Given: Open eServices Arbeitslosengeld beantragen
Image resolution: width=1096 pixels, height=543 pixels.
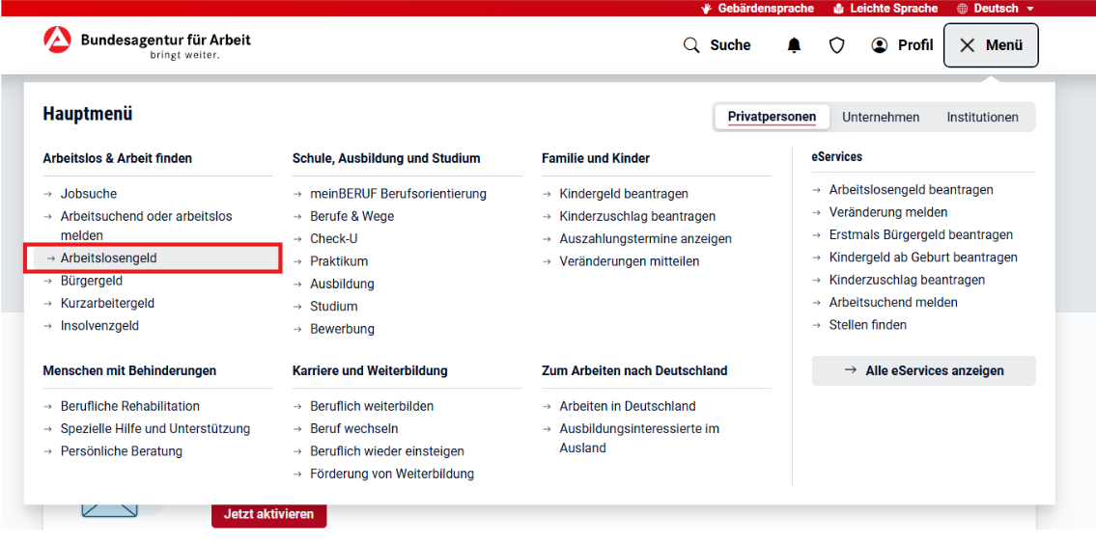Looking at the screenshot, I should [912, 189].
